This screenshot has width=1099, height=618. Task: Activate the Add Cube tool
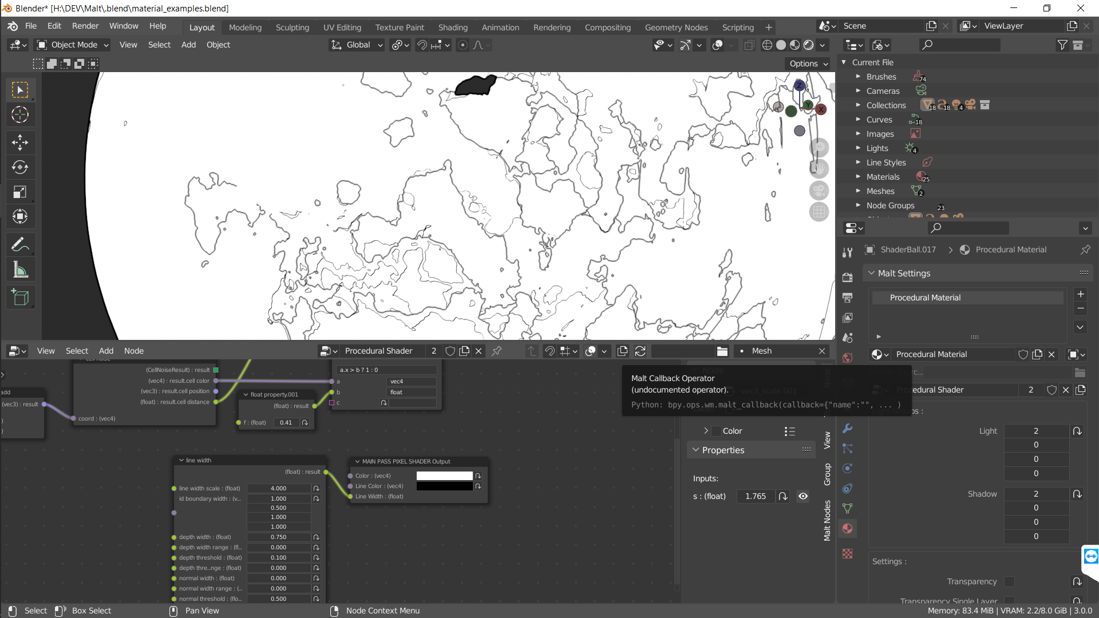(20, 297)
